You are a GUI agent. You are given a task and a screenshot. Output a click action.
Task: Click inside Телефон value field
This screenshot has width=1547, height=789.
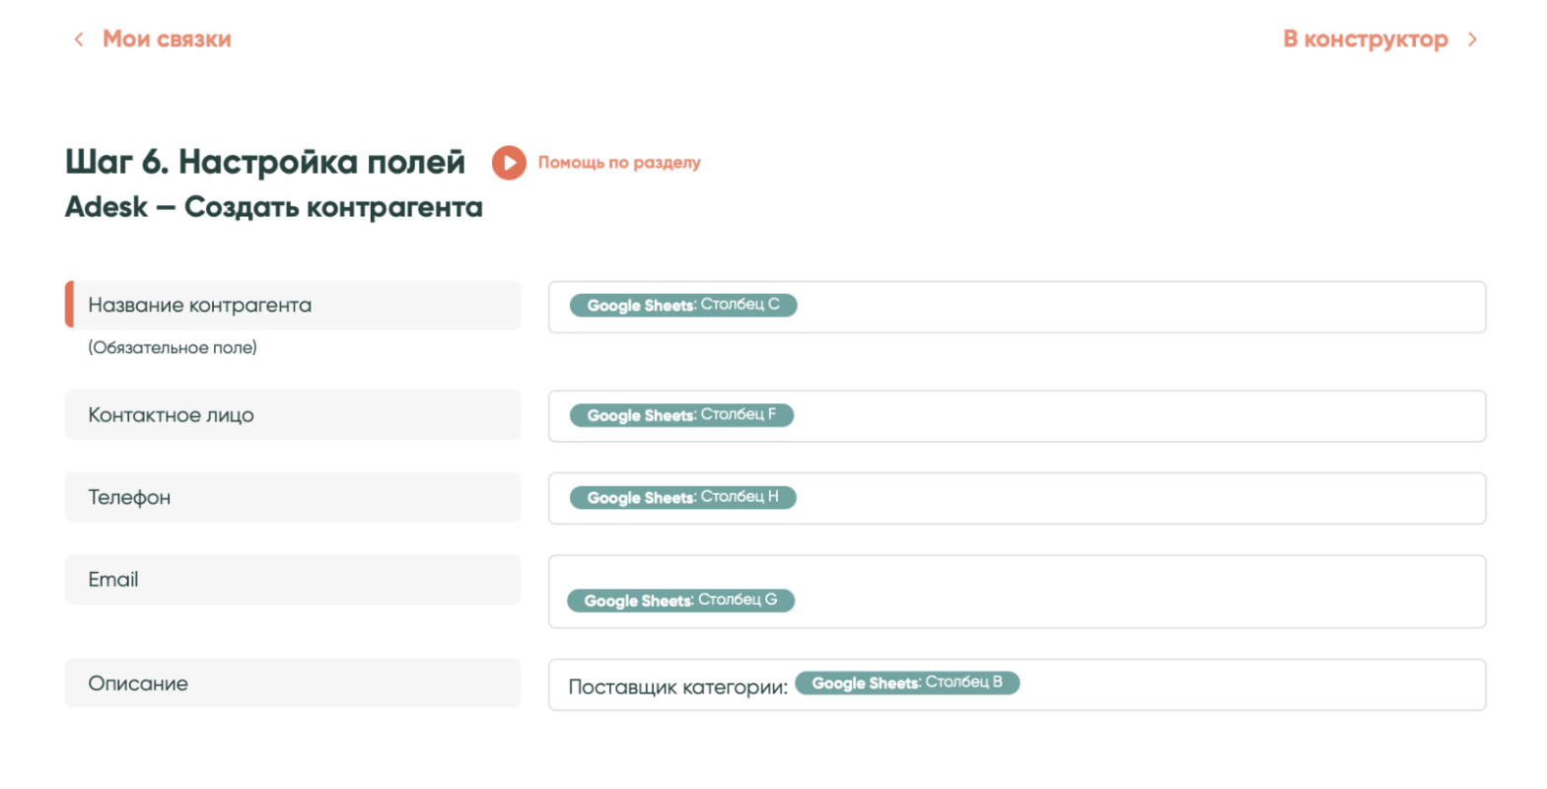pyautogui.click(x=1134, y=498)
